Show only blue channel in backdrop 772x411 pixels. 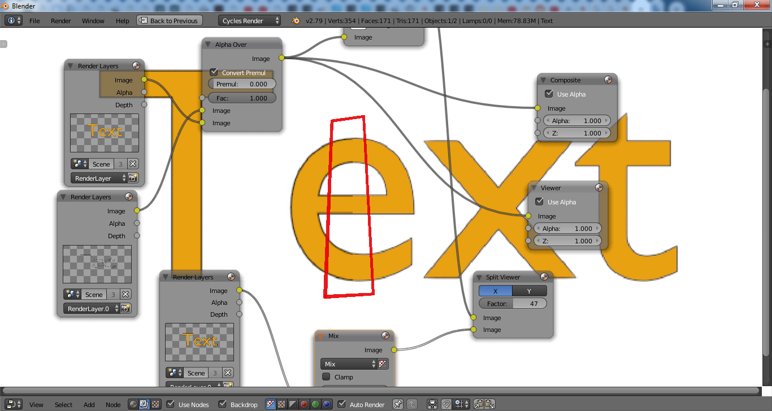point(327,404)
